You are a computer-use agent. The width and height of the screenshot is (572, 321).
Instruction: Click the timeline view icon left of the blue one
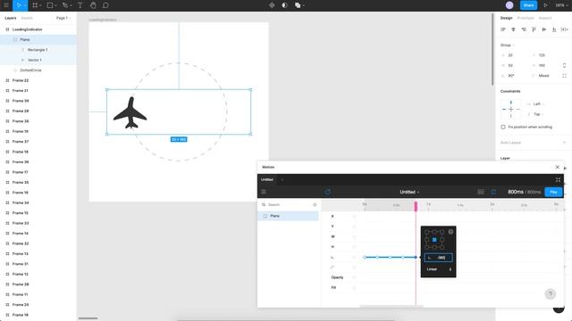point(481,192)
